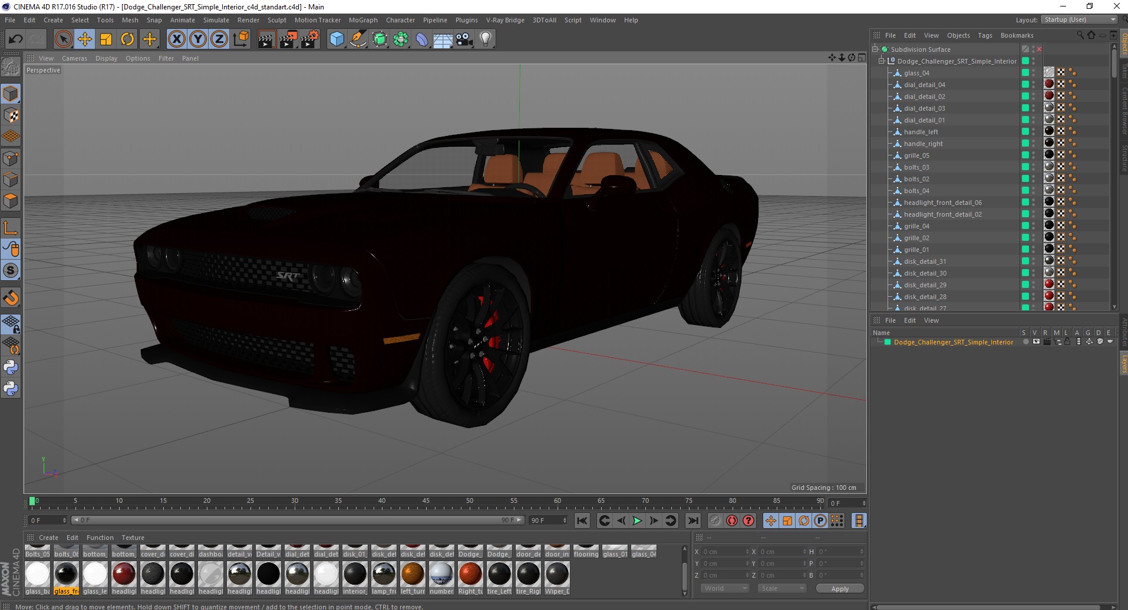Click the Record Active Objects button
Image resolution: width=1128 pixels, height=610 pixels.
point(715,521)
